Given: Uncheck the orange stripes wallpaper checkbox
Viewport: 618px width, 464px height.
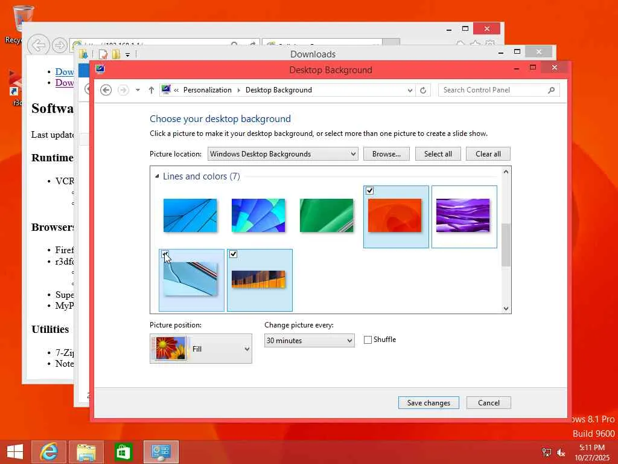Looking at the screenshot, I should click(x=234, y=254).
